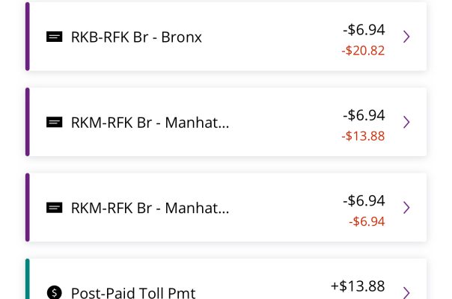This screenshot has height=299, width=452.
Task: Select the RKB-RFK Br - Bronx label
Action: click(136, 37)
